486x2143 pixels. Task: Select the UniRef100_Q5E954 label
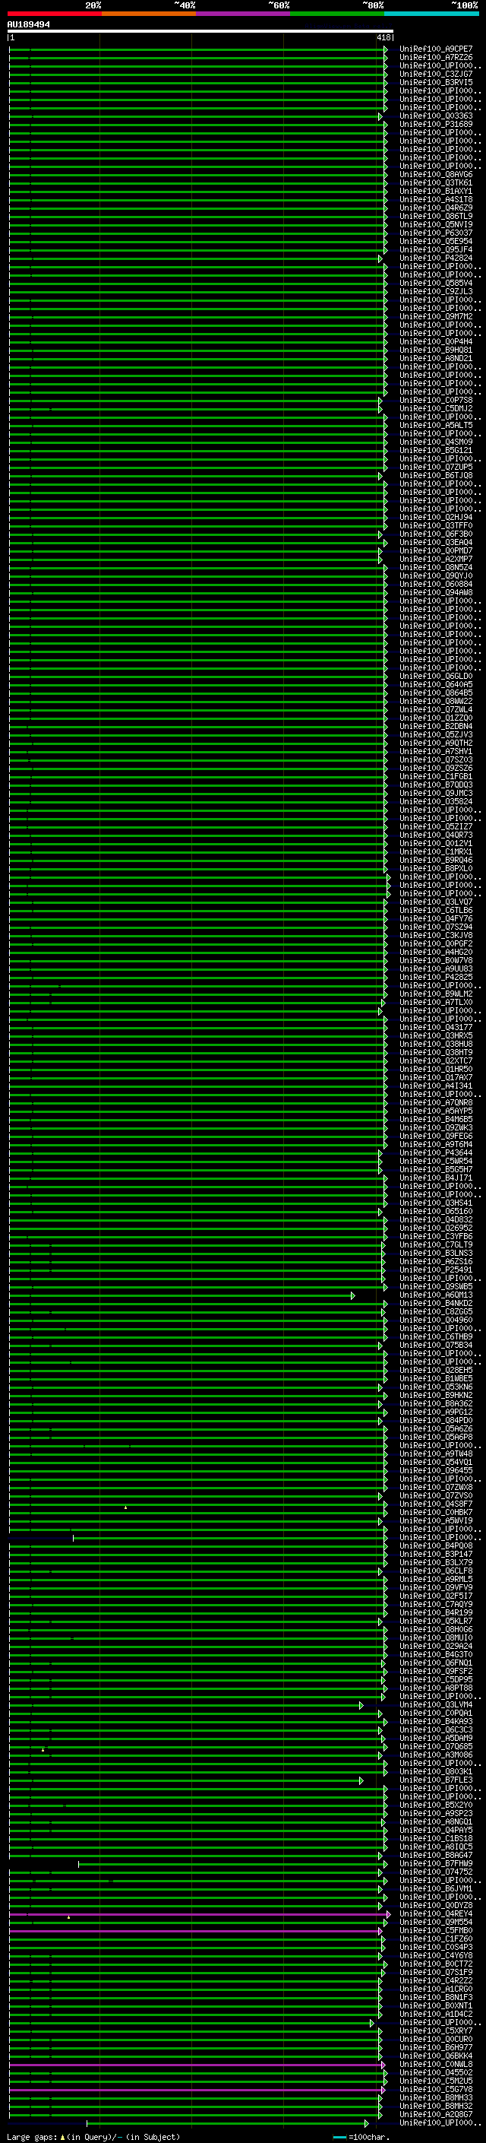[435, 241]
